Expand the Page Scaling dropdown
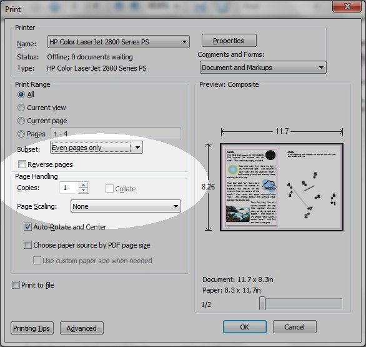 [x=126, y=206]
